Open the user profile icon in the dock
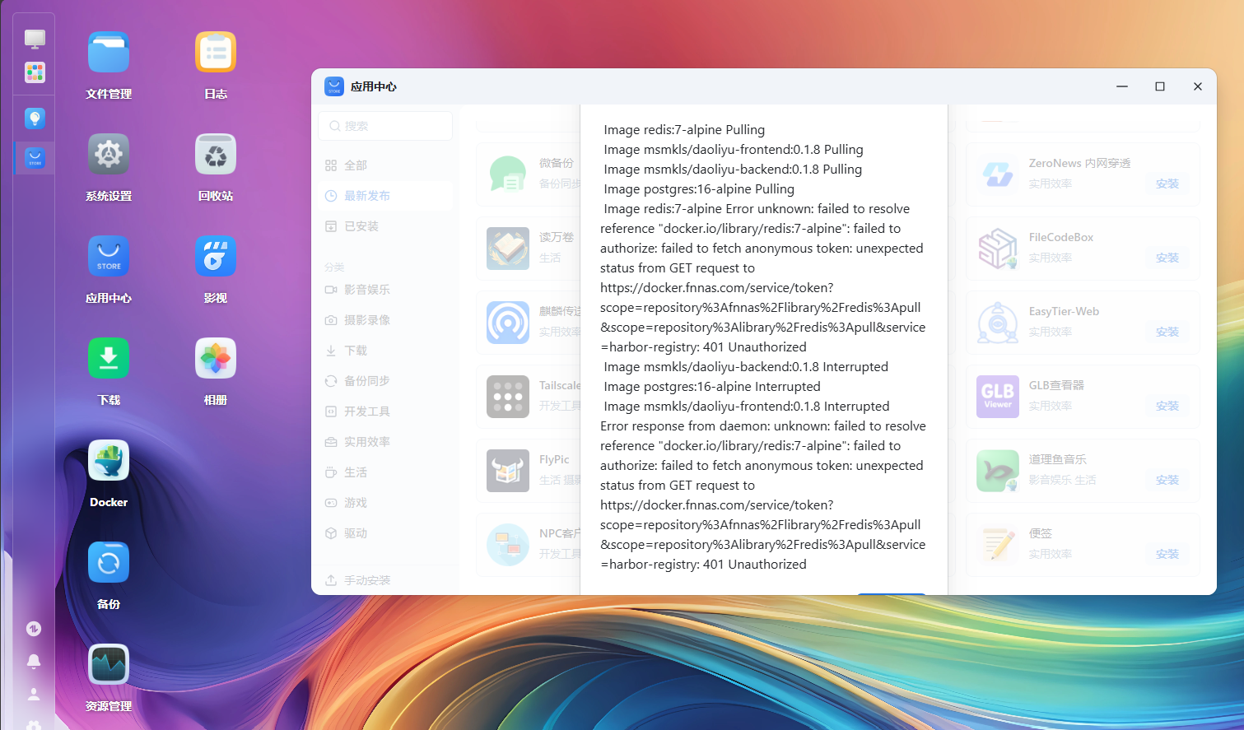 [34, 695]
